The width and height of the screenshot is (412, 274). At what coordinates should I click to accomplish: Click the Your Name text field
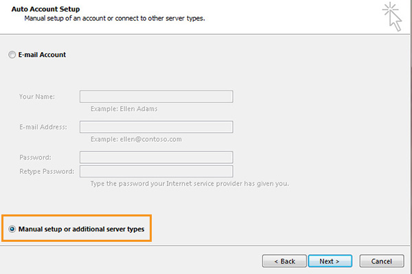click(x=157, y=97)
